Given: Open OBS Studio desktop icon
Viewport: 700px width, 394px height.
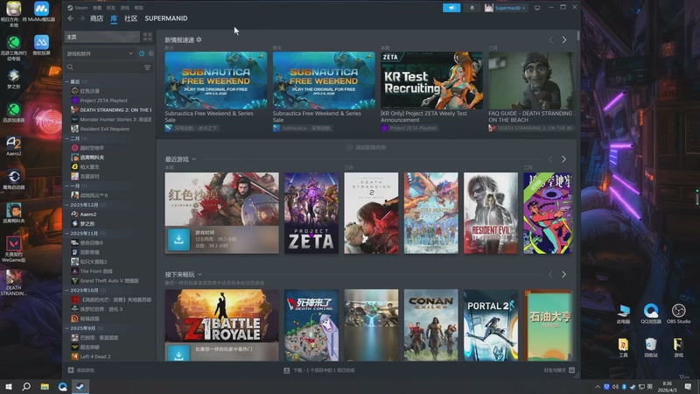Looking at the screenshot, I should click(x=679, y=313).
